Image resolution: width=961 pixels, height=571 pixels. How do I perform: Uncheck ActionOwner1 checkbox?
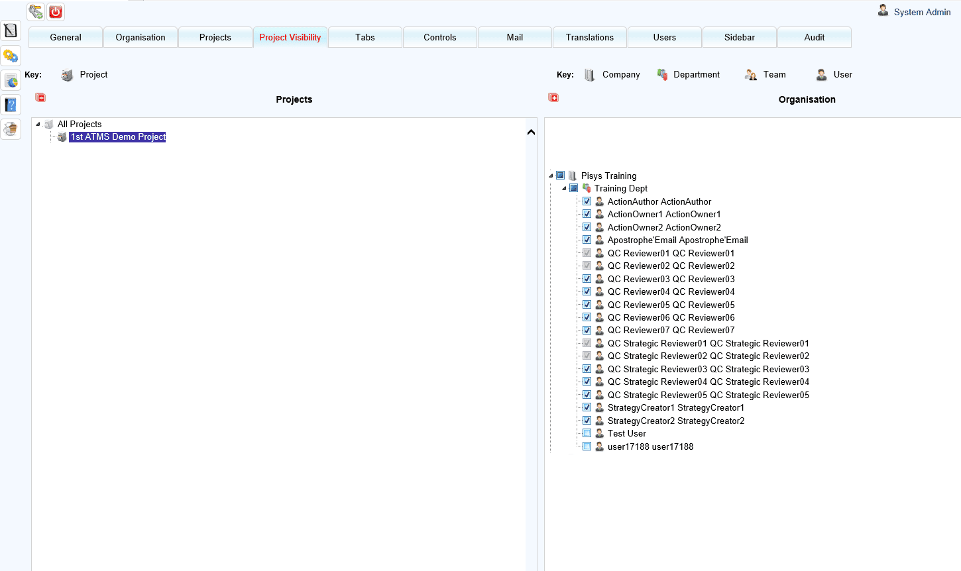pos(587,214)
